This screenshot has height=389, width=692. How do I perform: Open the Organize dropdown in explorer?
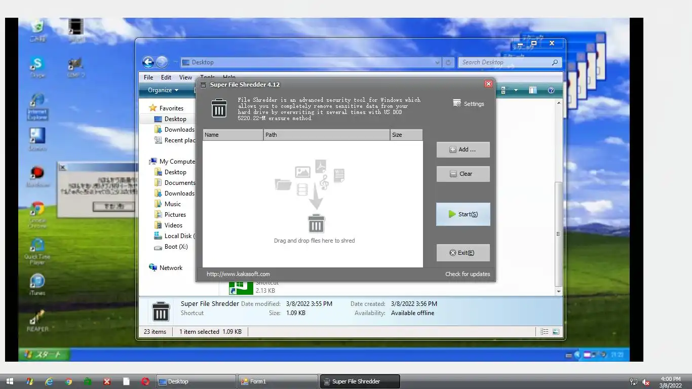163,90
